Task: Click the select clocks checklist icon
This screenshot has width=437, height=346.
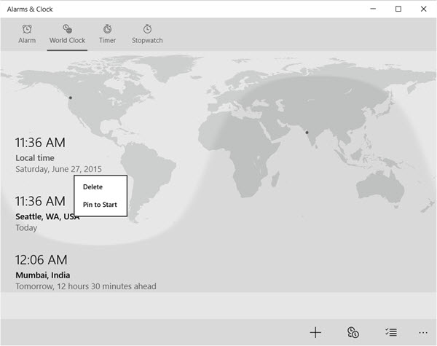Action: click(x=391, y=332)
